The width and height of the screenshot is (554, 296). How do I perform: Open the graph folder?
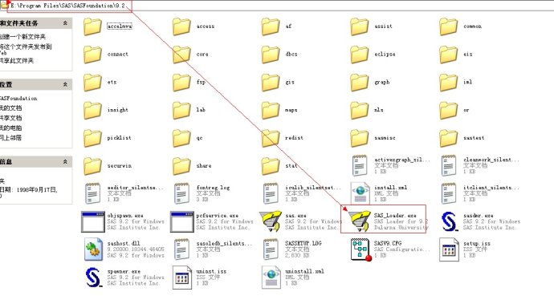pyautogui.click(x=360, y=82)
